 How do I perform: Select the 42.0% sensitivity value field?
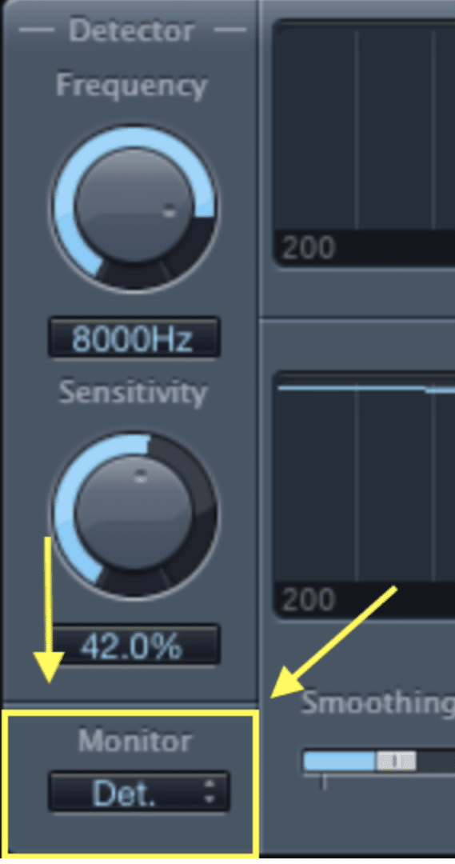tap(134, 644)
